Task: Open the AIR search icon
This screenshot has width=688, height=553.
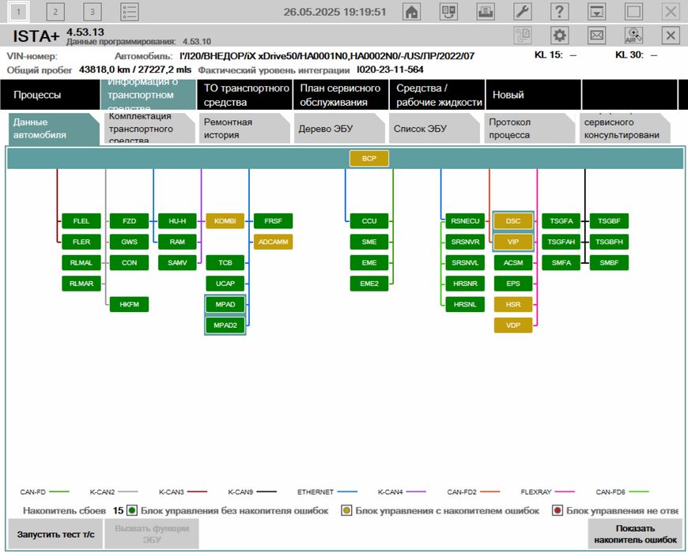Action: (x=633, y=36)
